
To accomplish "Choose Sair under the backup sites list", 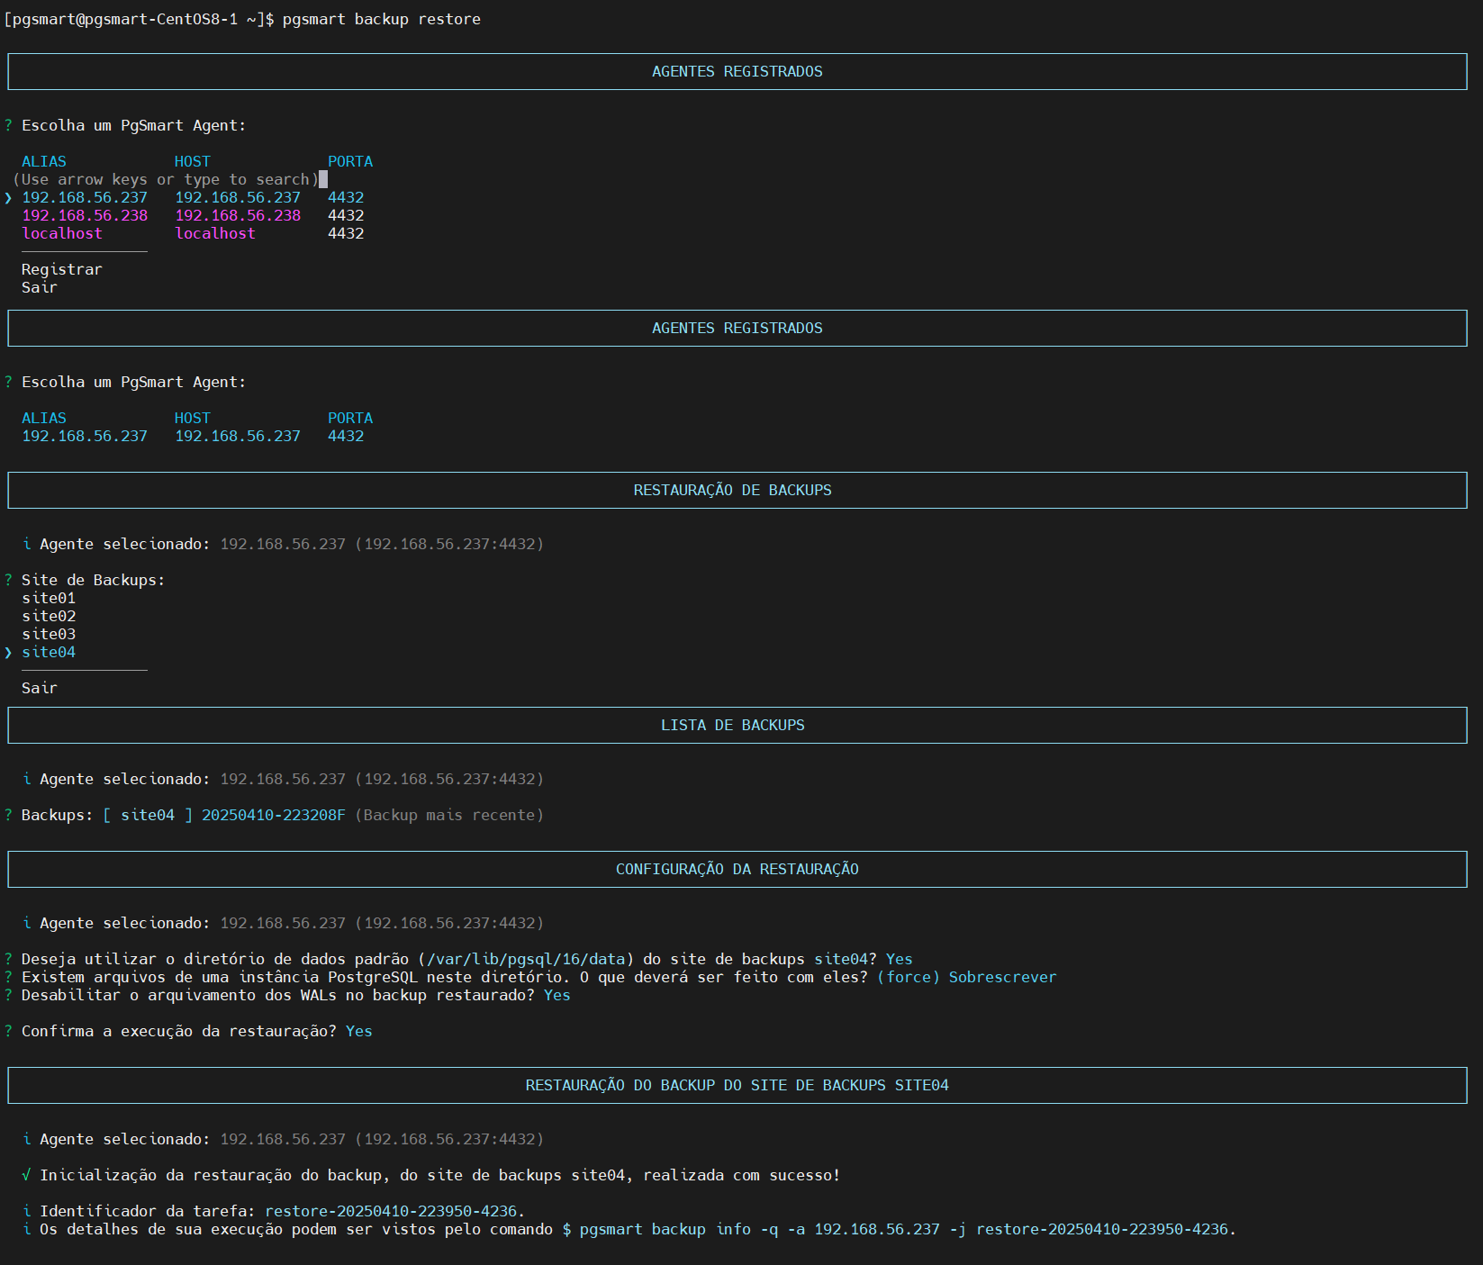I will 40,688.
